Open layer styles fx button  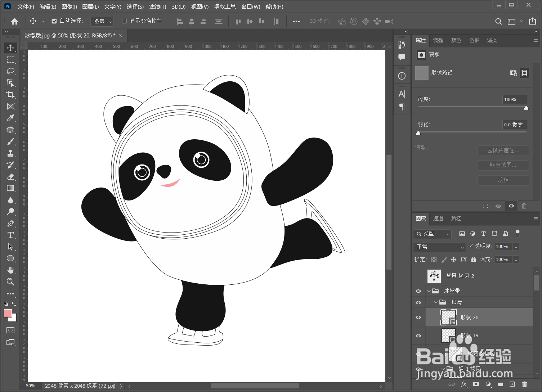pos(464,384)
